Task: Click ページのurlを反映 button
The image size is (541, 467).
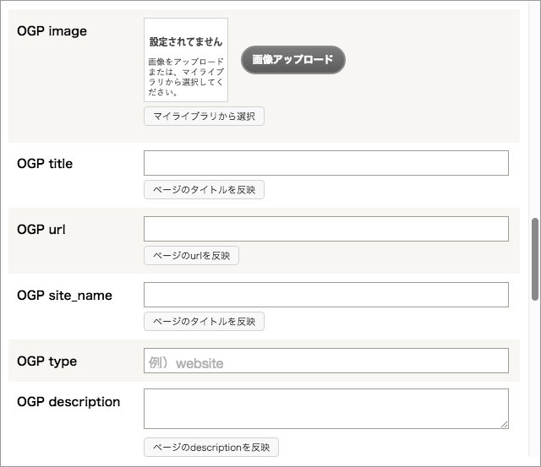Action: point(191,255)
